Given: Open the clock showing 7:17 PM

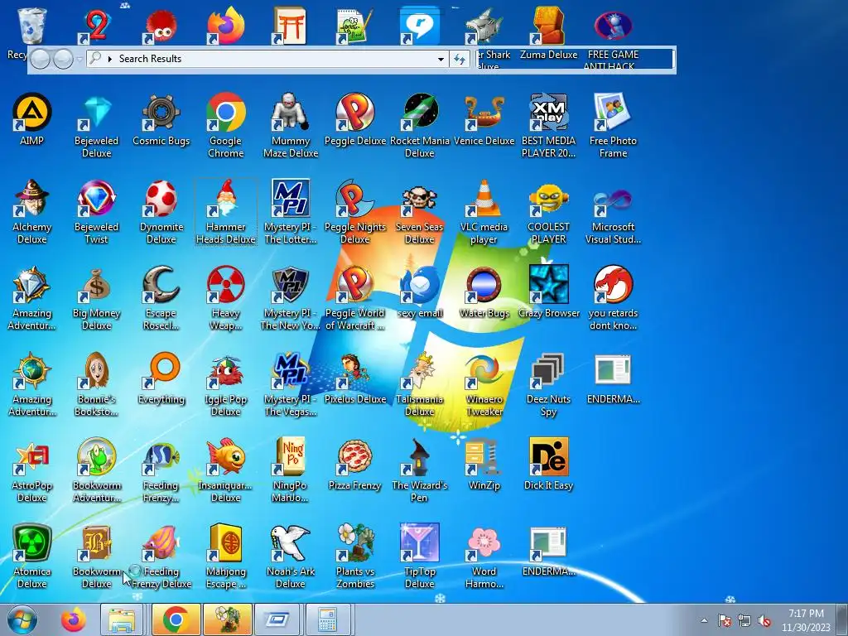Looking at the screenshot, I should [806, 619].
